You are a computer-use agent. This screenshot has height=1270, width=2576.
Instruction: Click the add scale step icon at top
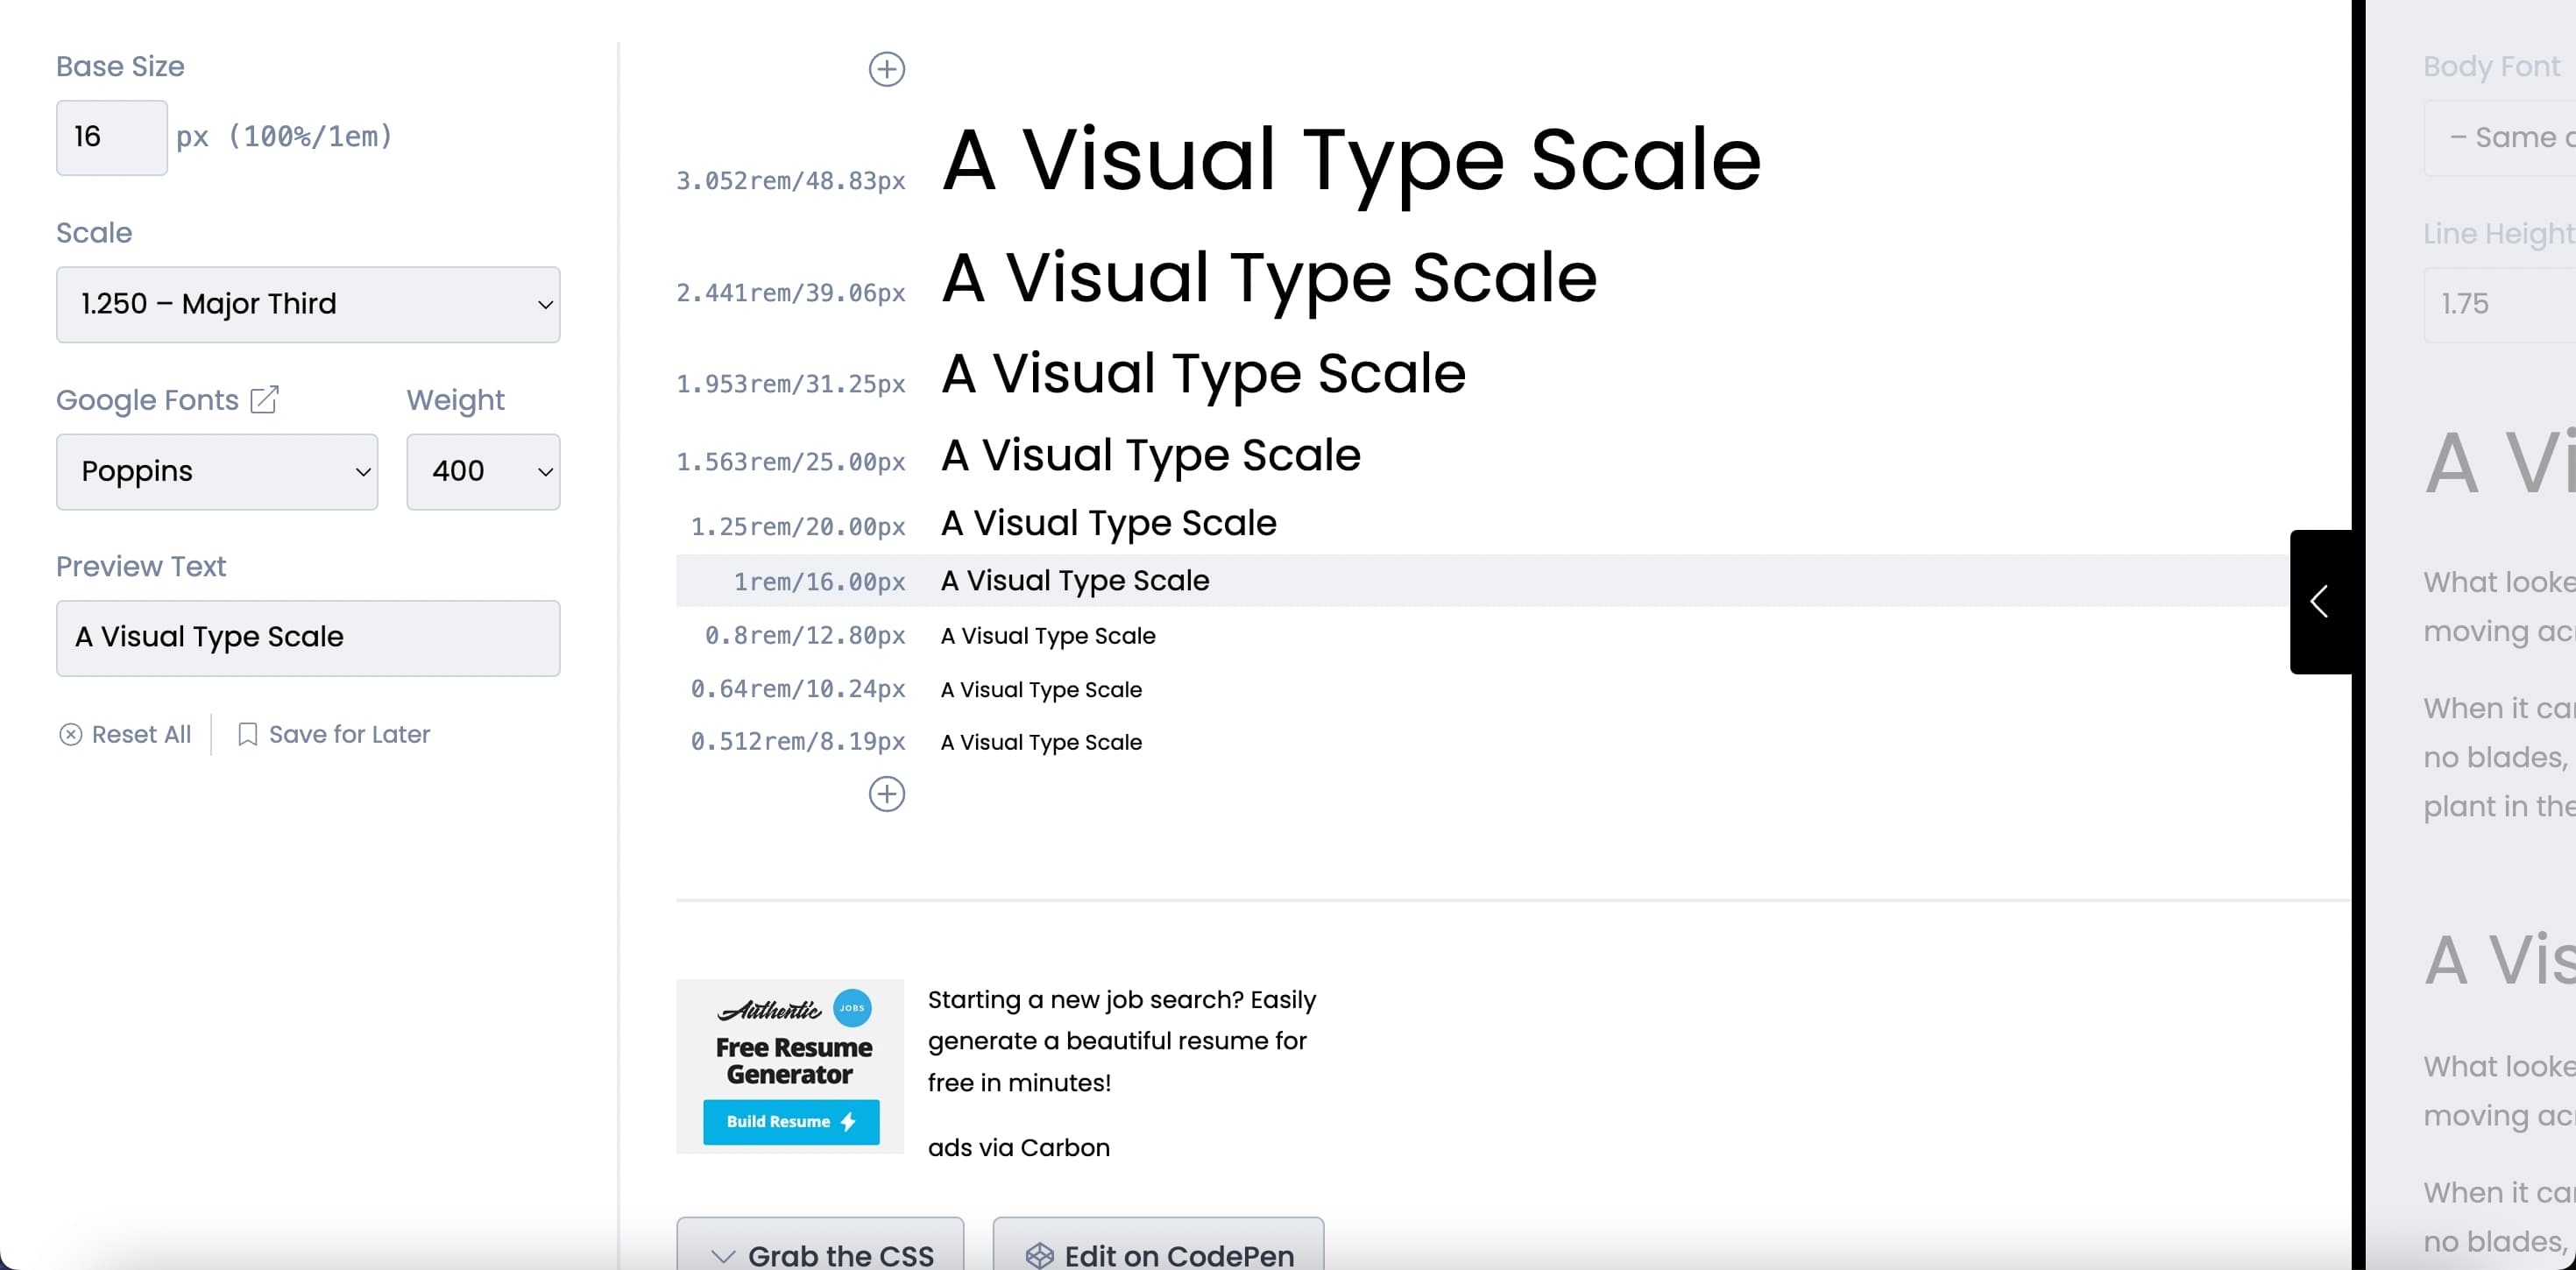coord(886,69)
